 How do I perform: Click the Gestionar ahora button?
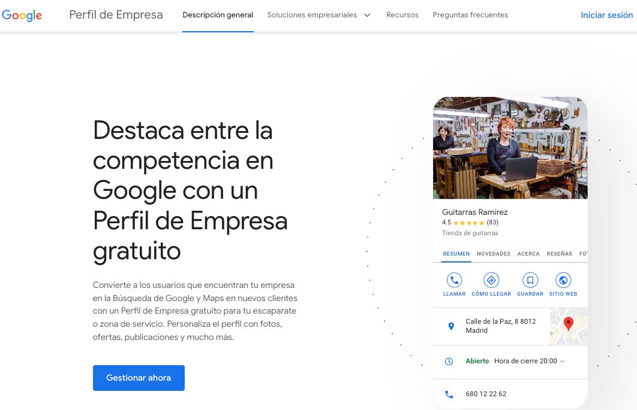139,378
